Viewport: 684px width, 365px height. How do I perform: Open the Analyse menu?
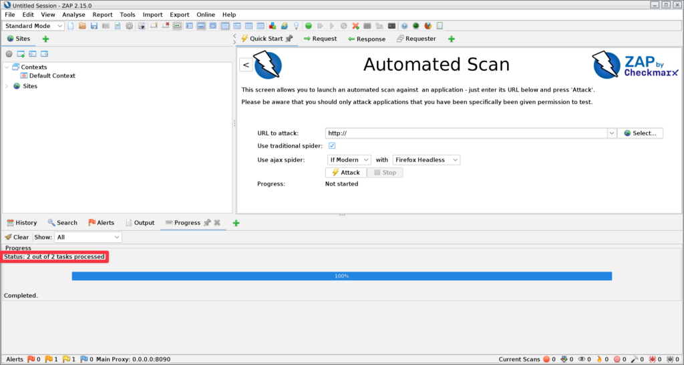73,15
